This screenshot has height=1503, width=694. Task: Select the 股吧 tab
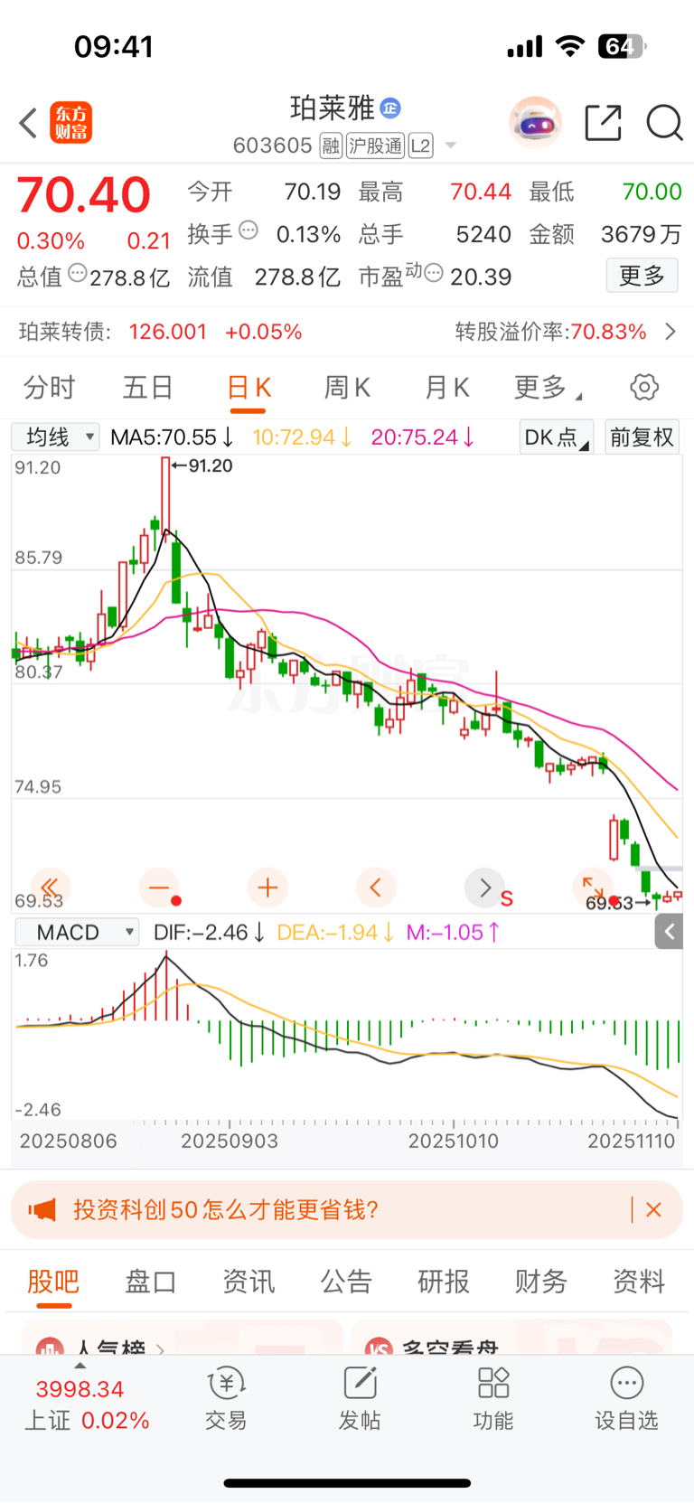click(53, 1282)
